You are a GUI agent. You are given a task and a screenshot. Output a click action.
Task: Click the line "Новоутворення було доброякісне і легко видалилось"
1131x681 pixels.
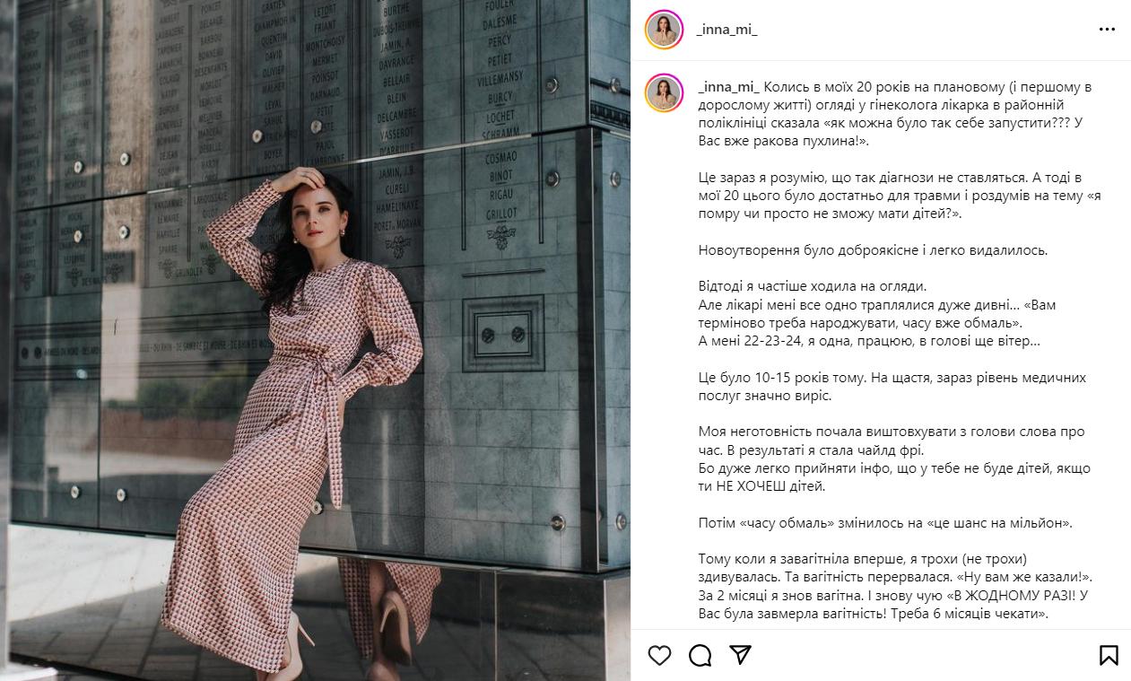[x=873, y=250]
